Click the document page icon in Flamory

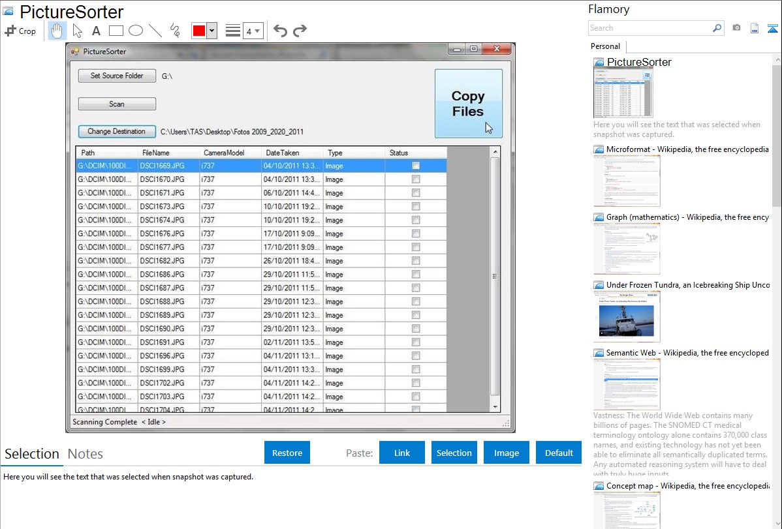[755, 28]
